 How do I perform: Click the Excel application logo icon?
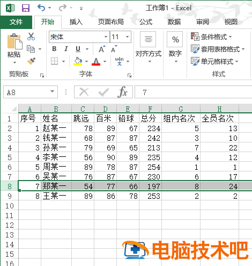10,8
